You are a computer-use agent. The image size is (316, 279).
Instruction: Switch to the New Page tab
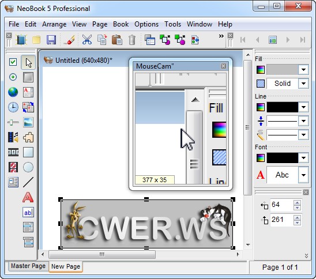click(66, 266)
